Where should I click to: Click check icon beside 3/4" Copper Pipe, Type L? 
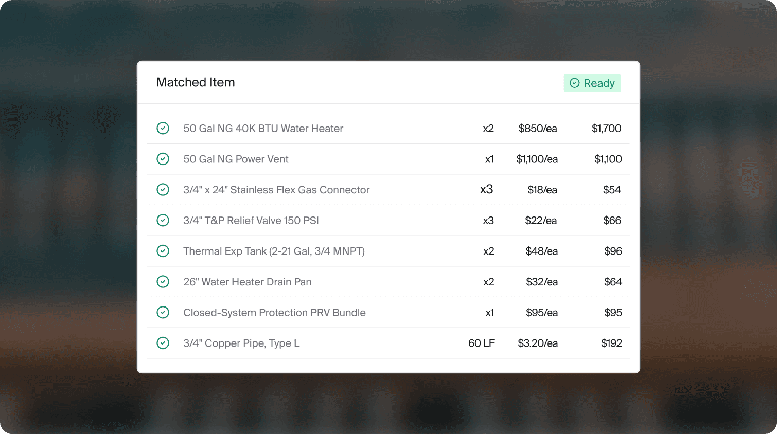(x=163, y=343)
